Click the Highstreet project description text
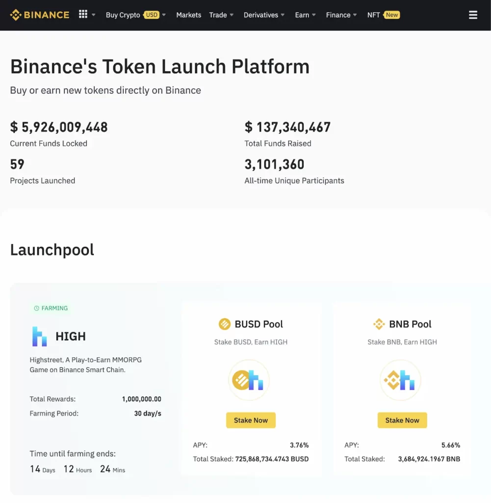 coord(85,365)
